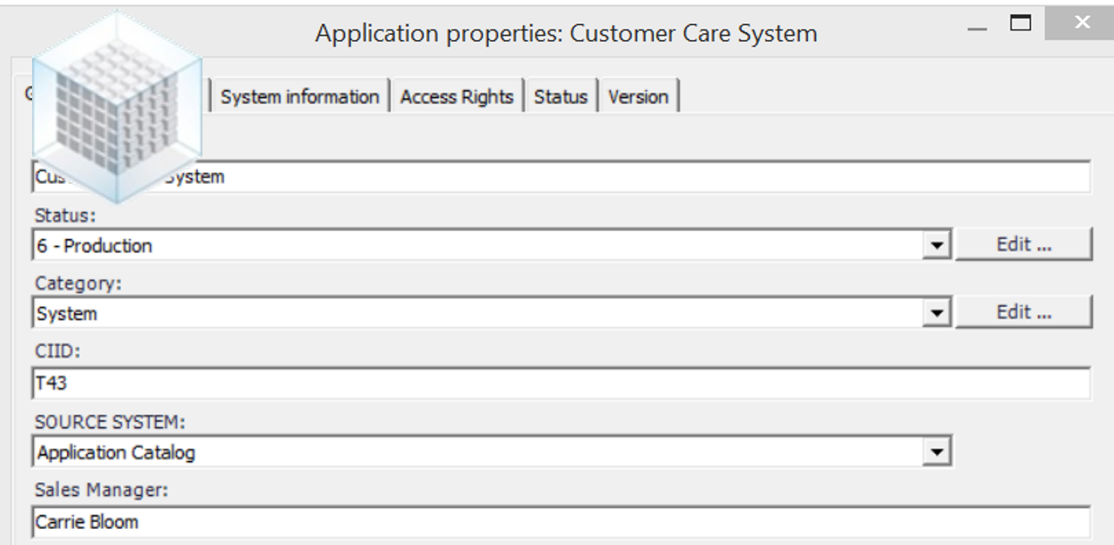Click into the CIID field containing T43
The height and width of the screenshot is (545, 1114).
pyautogui.click(x=562, y=384)
